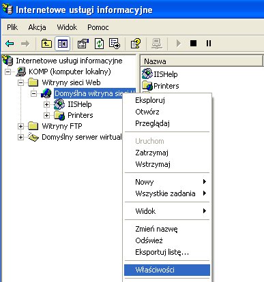264x282 pixels.
Task: Open the Widok menu in menu bar
Action: (x=67, y=27)
